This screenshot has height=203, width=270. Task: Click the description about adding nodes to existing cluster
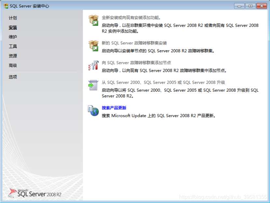pos(164,70)
